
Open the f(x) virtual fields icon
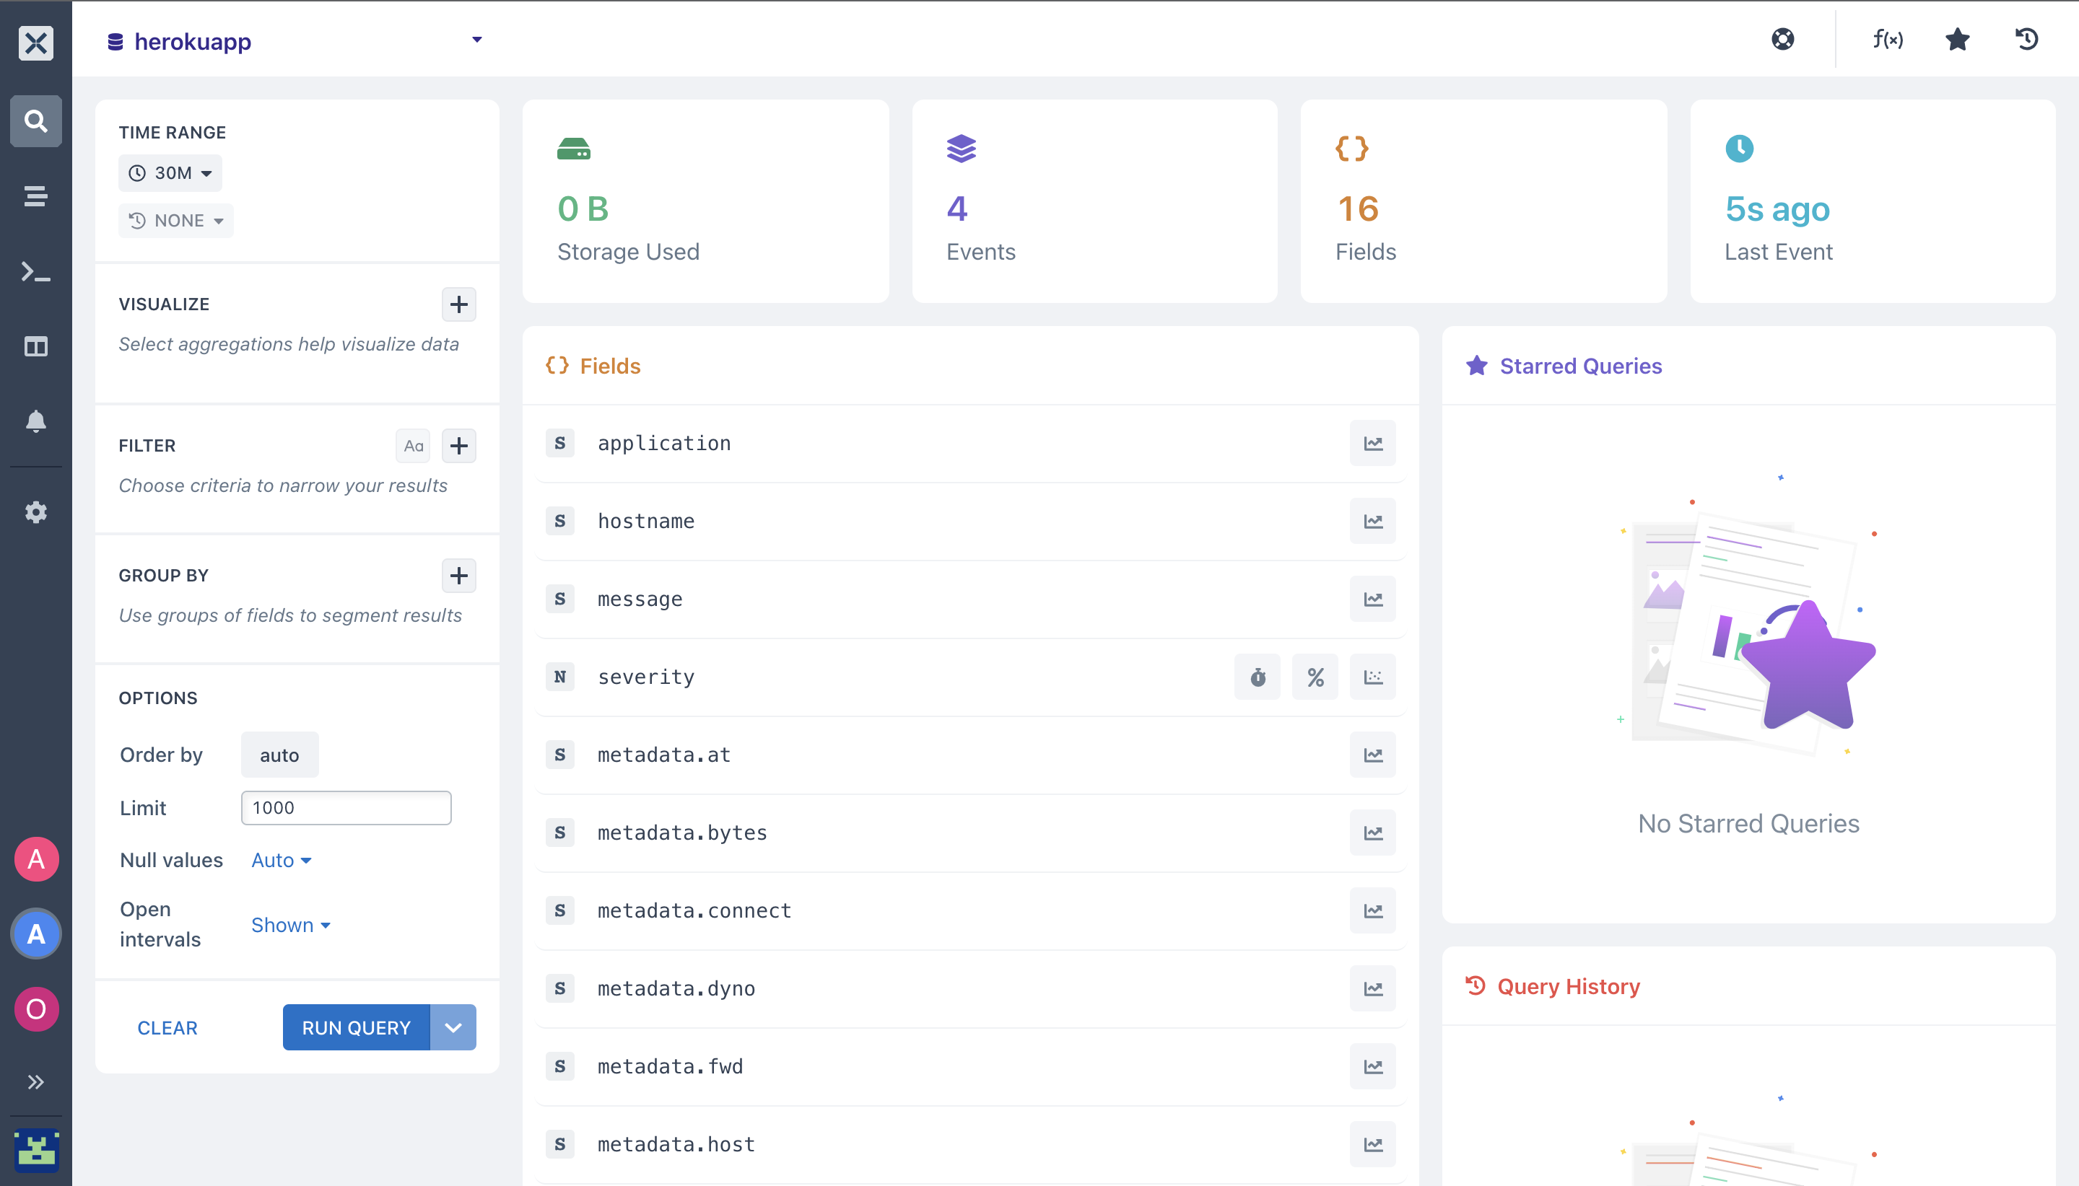pos(1888,39)
